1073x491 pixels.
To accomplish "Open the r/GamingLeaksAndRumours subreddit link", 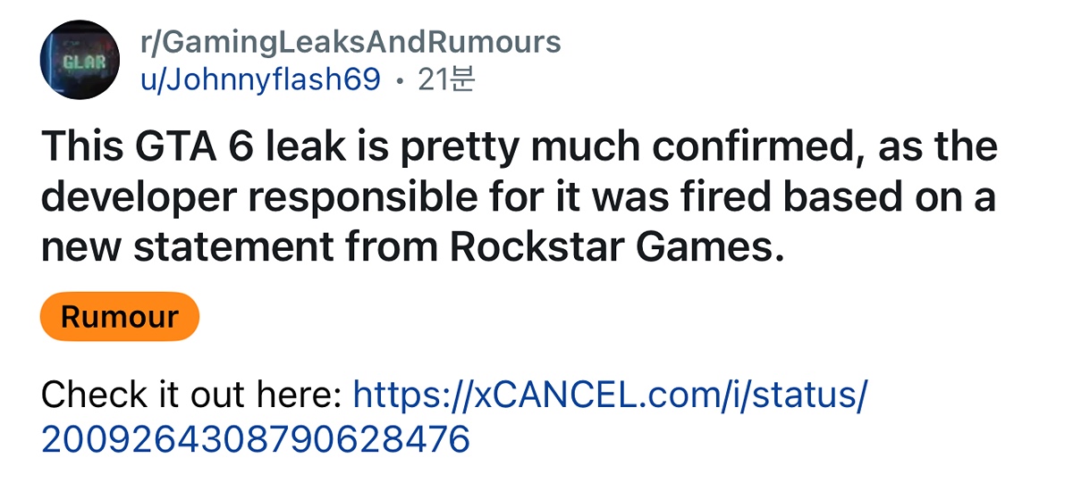I will (351, 41).
